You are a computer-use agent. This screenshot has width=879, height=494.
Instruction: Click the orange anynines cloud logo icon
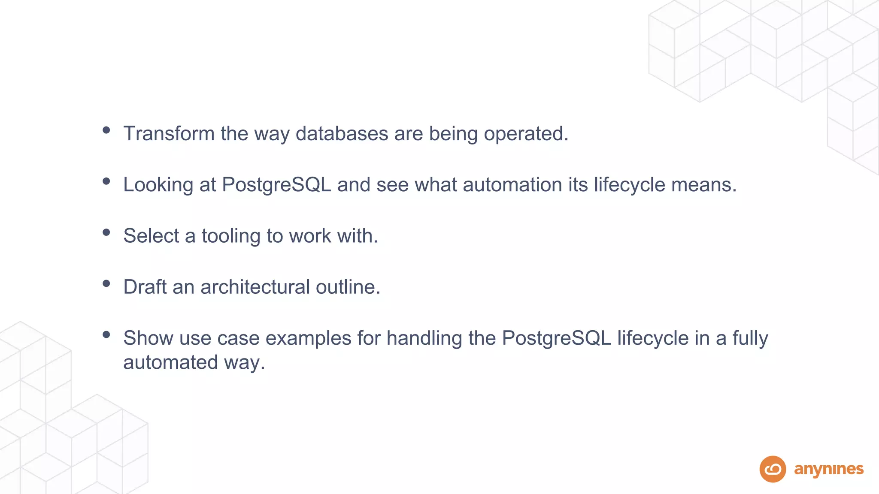point(773,469)
